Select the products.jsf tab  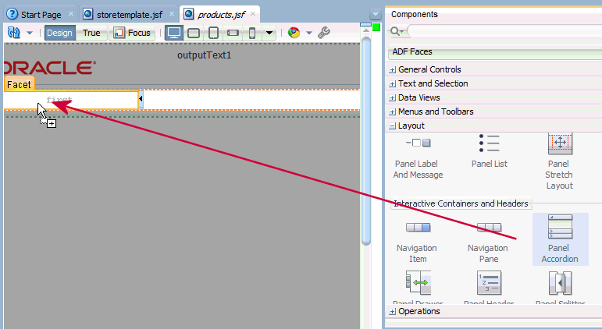(x=220, y=15)
